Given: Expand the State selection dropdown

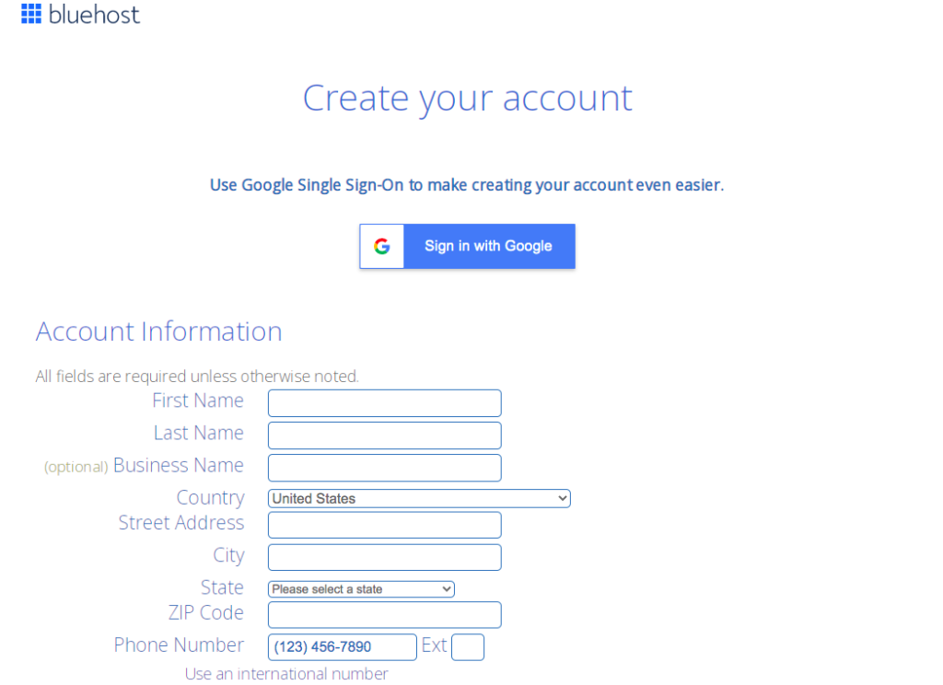Looking at the screenshot, I should (361, 589).
